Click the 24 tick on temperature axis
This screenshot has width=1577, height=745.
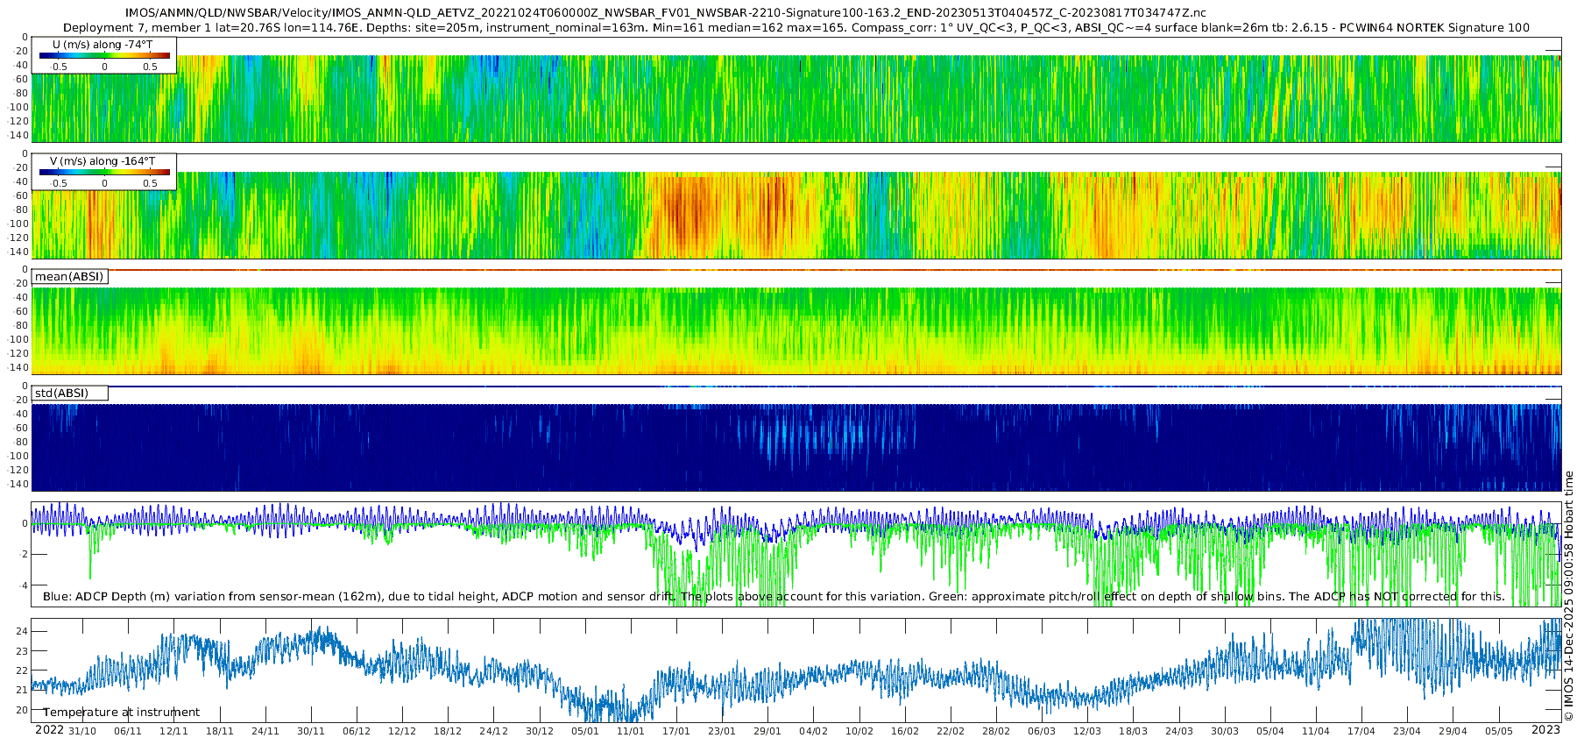[x=23, y=632]
